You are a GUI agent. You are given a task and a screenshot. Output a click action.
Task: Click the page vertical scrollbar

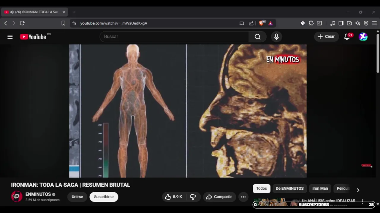click(x=378, y=53)
